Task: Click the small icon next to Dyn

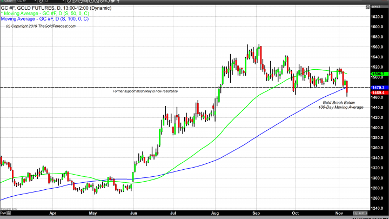Action: [10, 213]
